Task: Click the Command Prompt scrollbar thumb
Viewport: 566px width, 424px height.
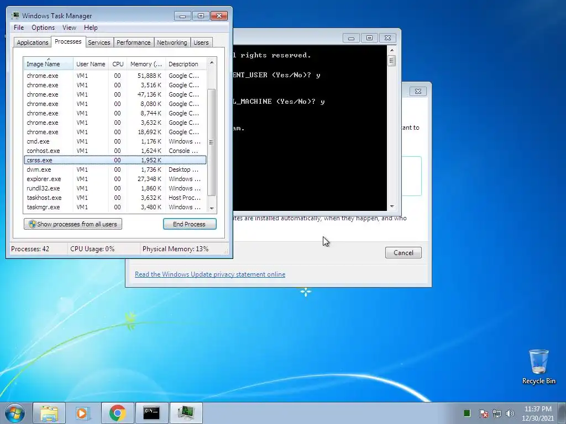Action: [392, 61]
